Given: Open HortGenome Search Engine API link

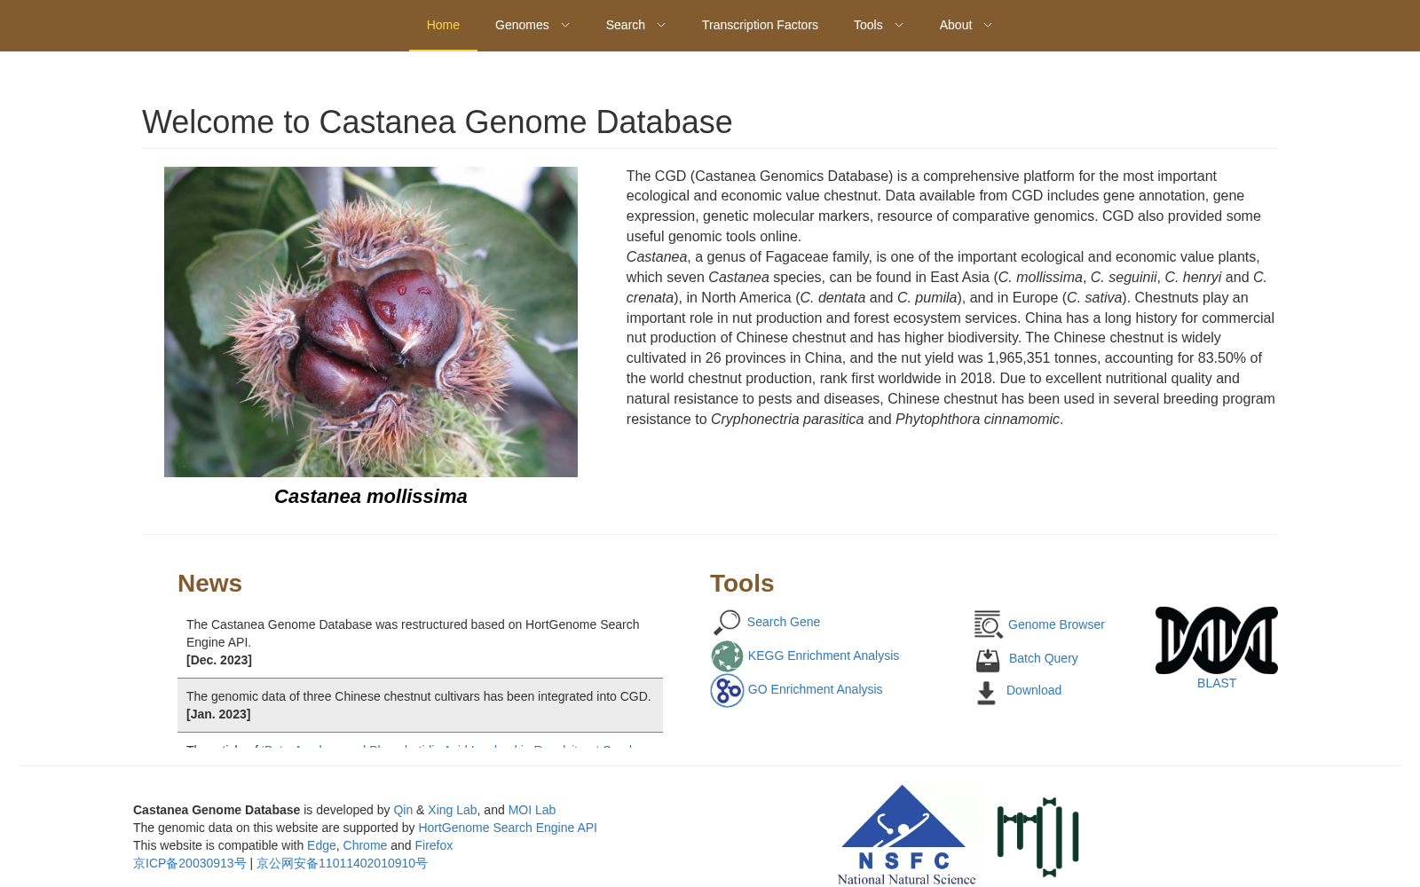Looking at the screenshot, I should coord(508,828).
